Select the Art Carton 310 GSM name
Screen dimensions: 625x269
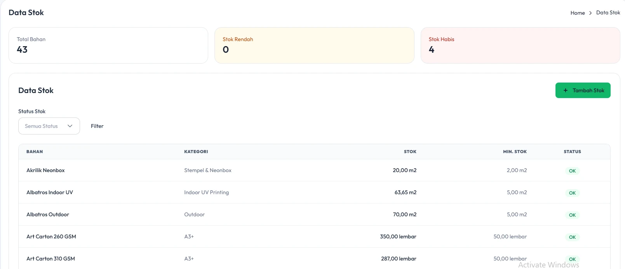coord(50,259)
